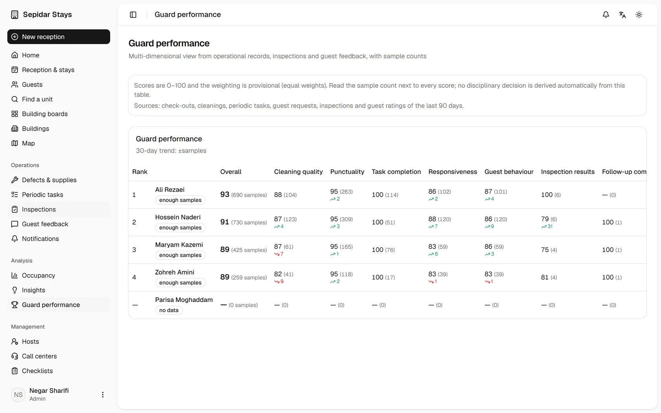Screen dimensions: 661x413
Task: Click the Building boards grid icon
Action: (15, 114)
